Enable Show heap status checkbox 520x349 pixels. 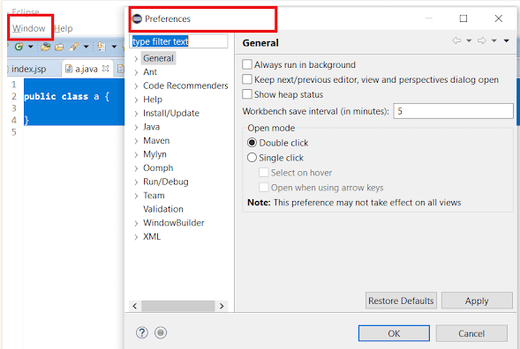(x=247, y=94)
